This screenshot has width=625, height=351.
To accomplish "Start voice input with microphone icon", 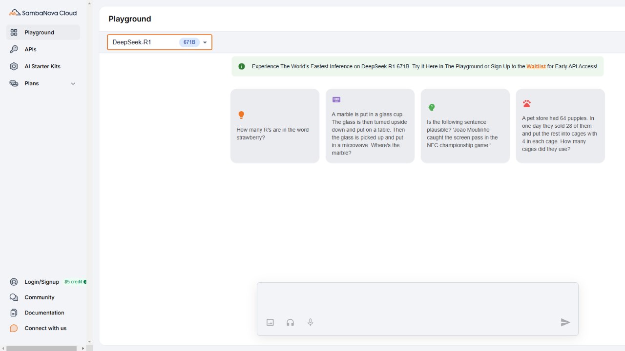I will (x=310, y=322).
